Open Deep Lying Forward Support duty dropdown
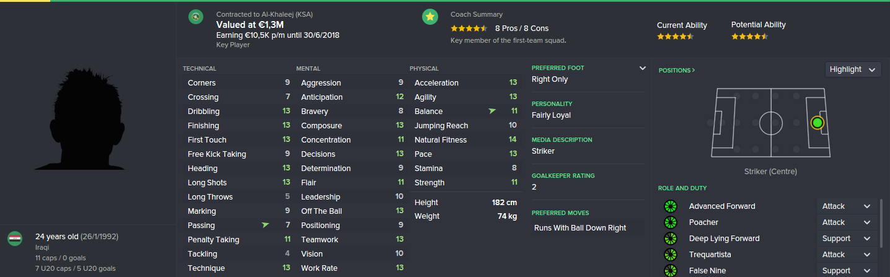This screenshot has width=890, height=277. (x=847, y=239)
